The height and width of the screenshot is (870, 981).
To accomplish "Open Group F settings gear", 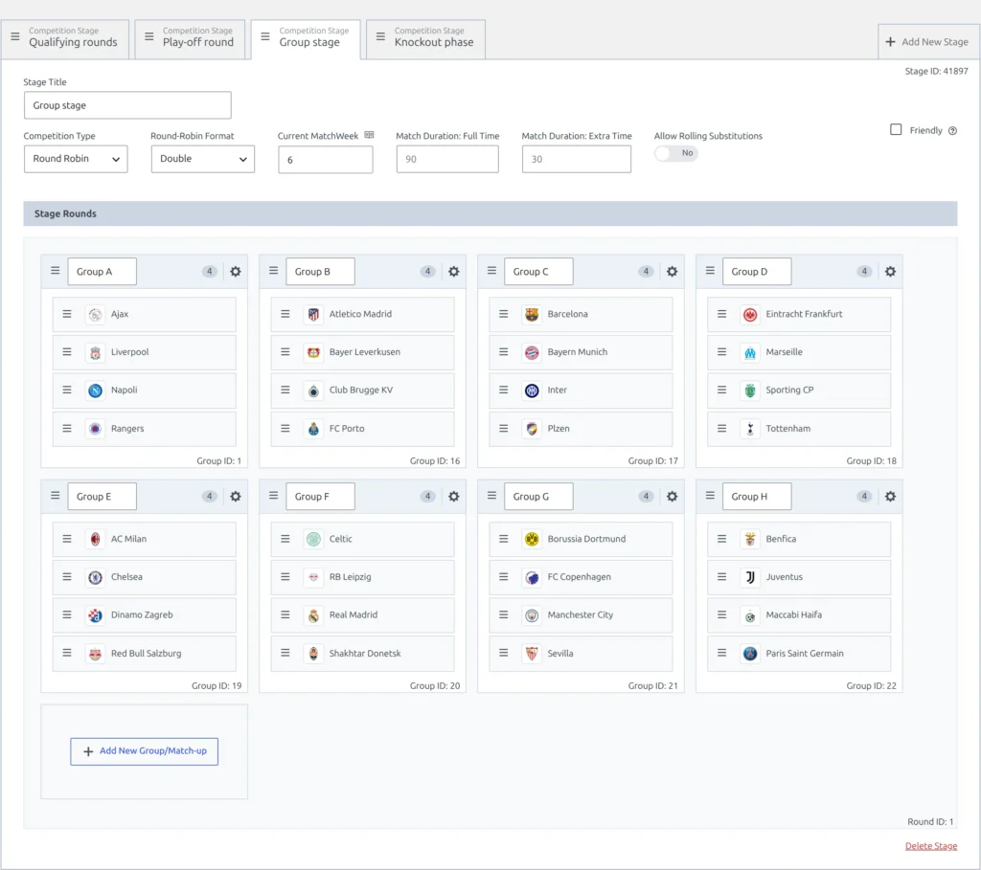I will 453,496.
